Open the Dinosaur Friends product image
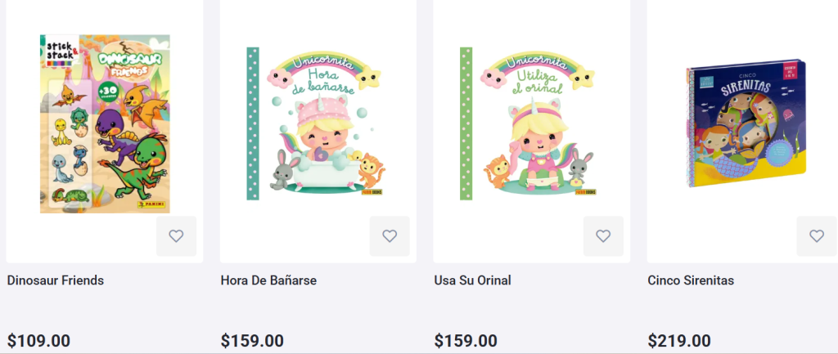This screenshot has height=354, width=838. click(x=105, y=123)
